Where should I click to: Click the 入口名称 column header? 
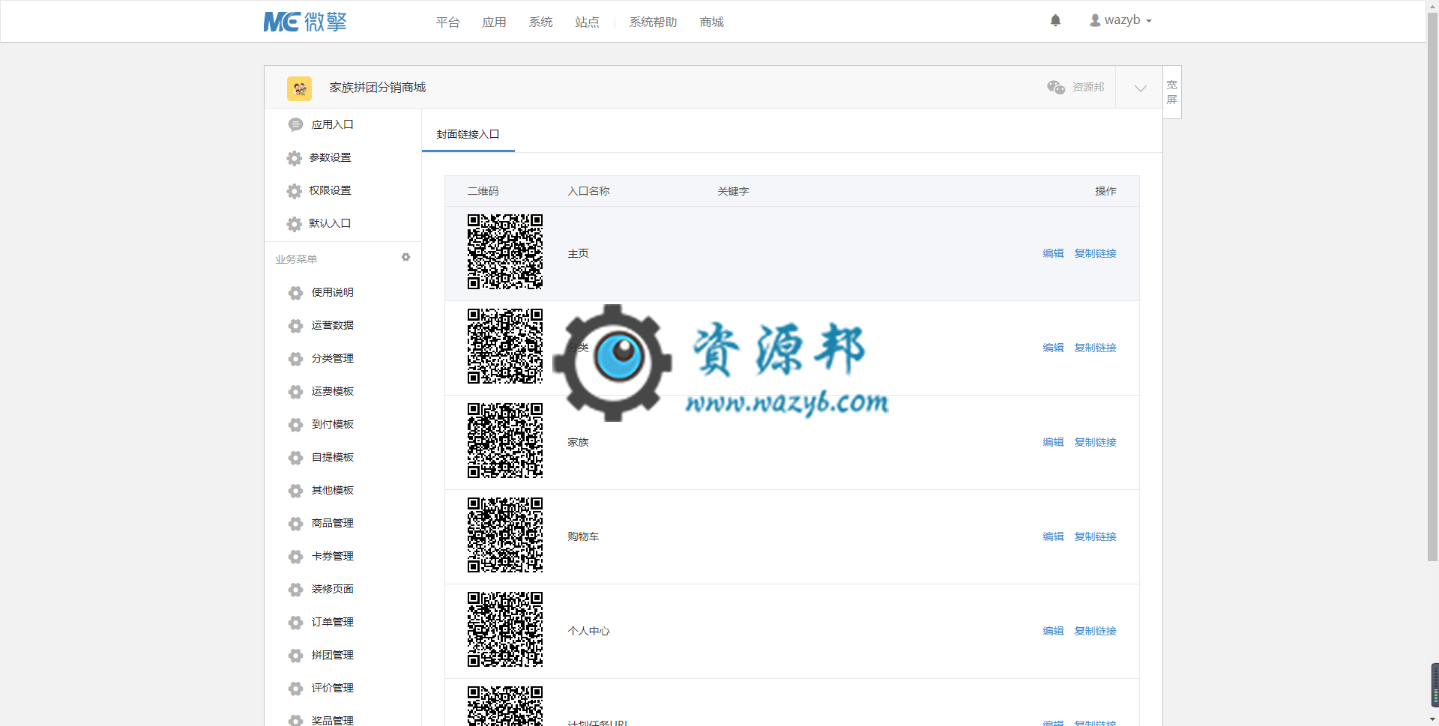[588, 191]
